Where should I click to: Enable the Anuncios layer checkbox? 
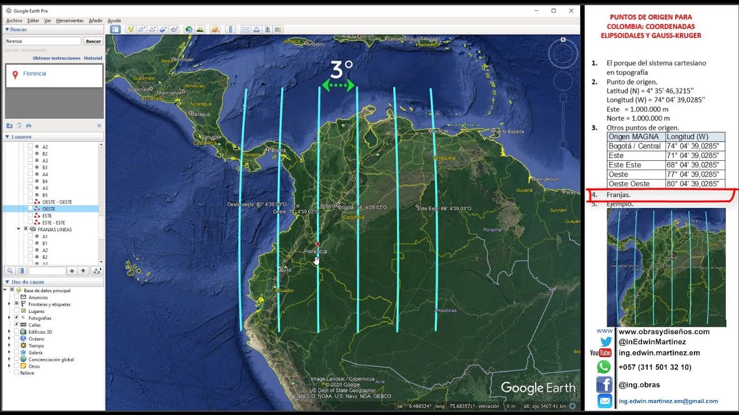click(17, 297)
